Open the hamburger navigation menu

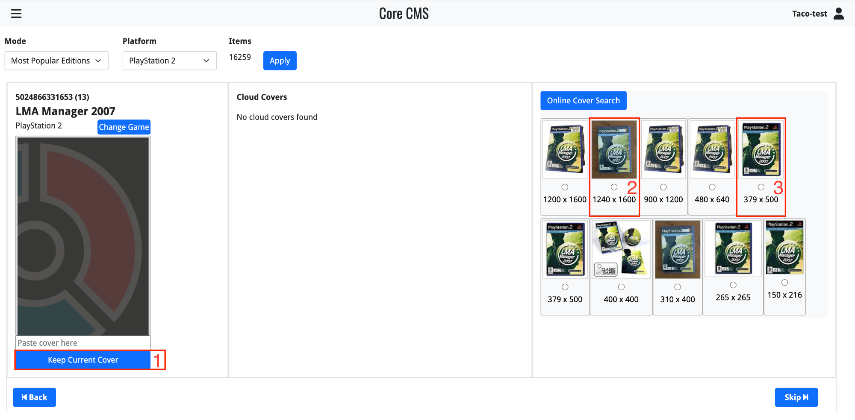(x=16, y=14)
